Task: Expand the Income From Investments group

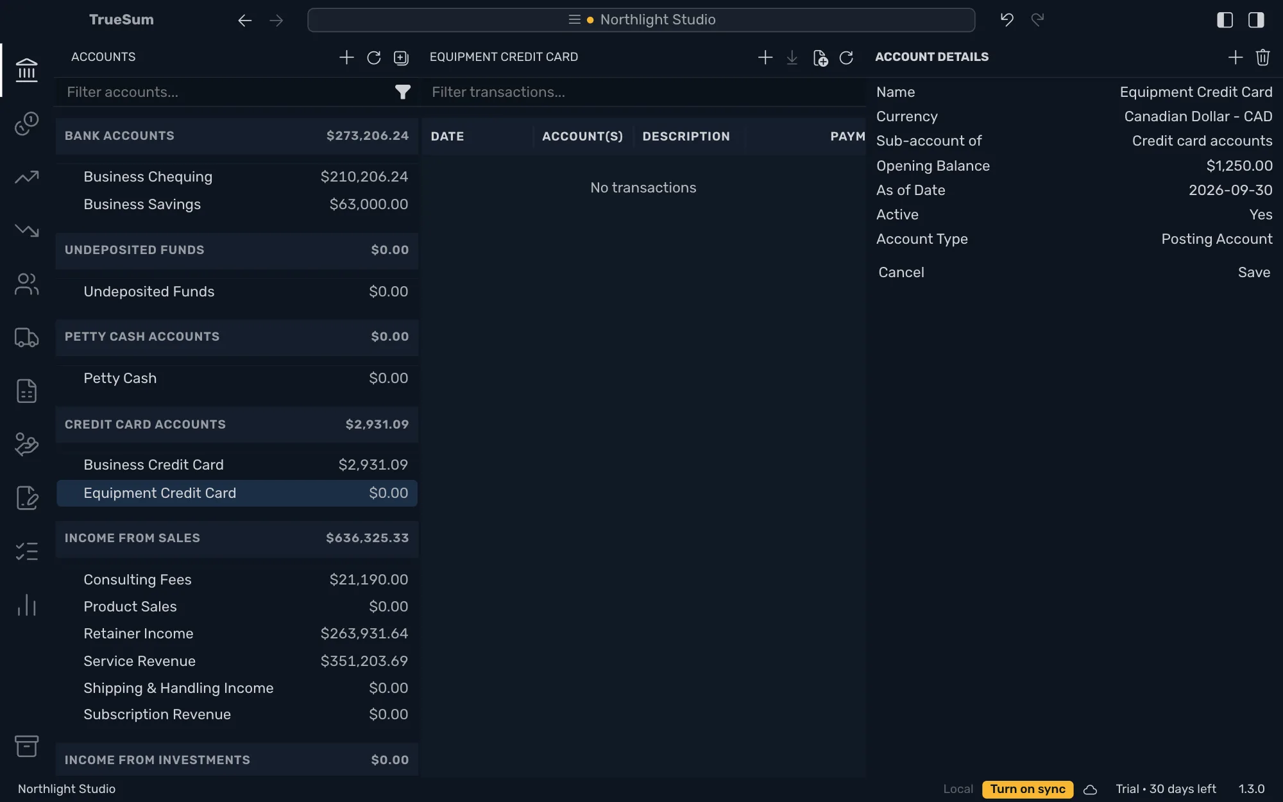Action: click(x=237, y=760)
